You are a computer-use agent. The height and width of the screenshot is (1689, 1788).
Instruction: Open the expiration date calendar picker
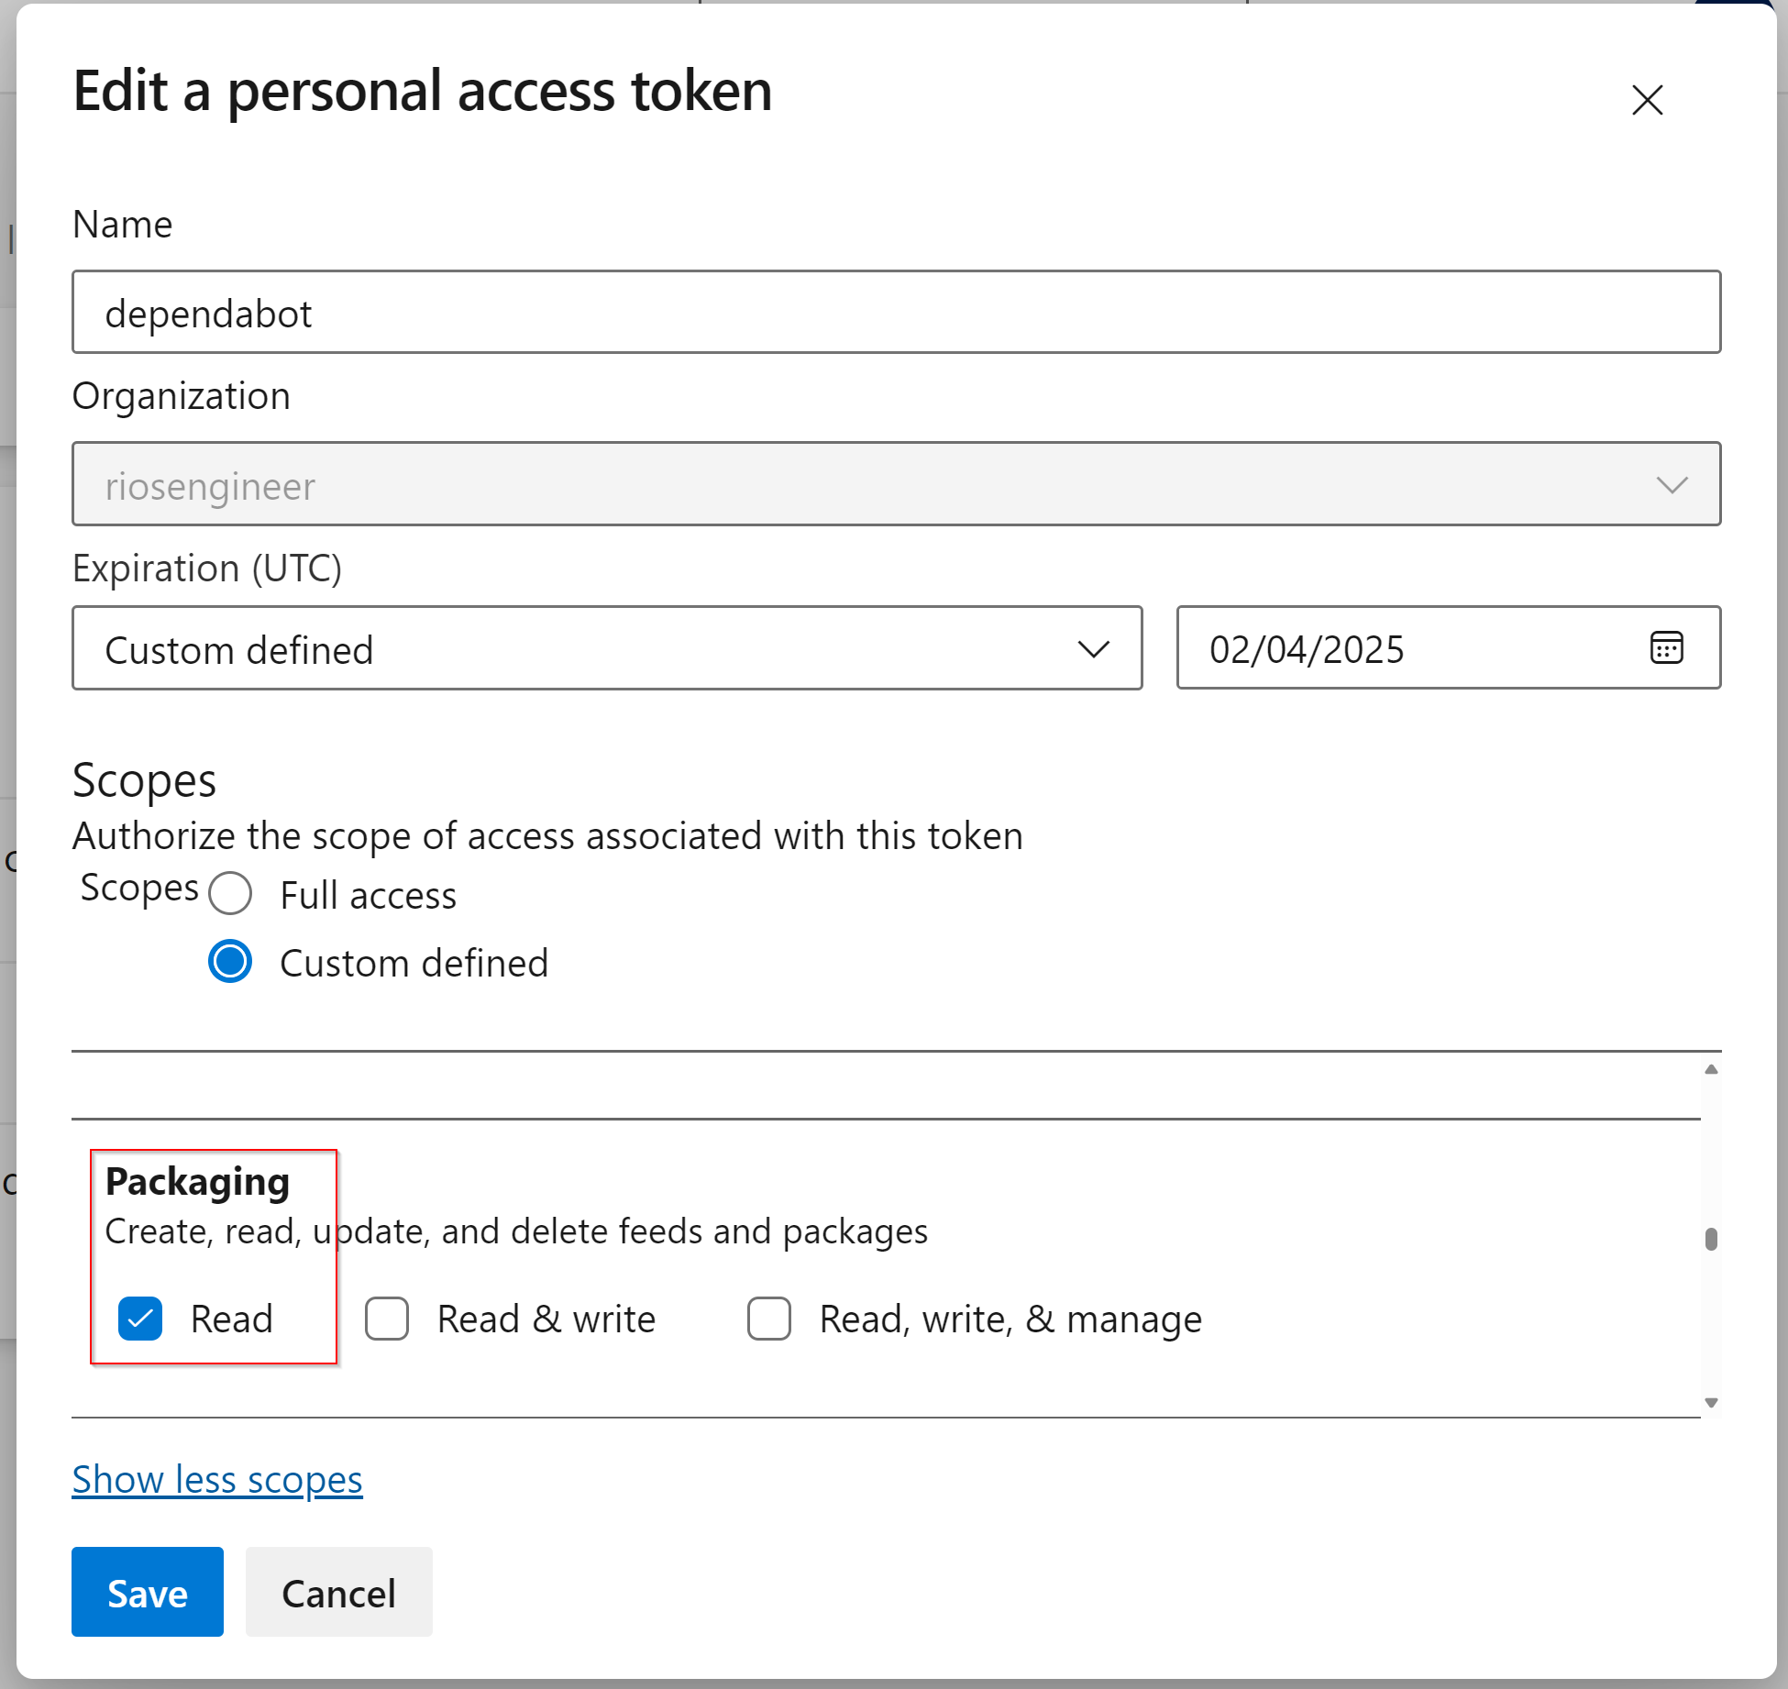(x=1666, y=648)
